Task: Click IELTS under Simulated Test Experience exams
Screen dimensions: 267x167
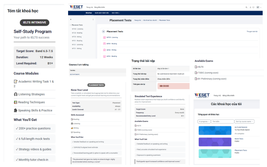Action: pyautogui.click(x=139, y=126)
